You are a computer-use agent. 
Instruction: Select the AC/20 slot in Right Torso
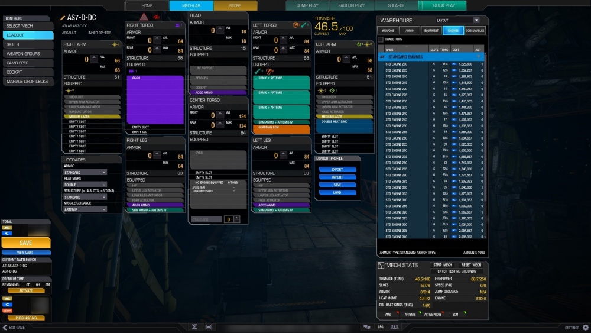(155, 100)
